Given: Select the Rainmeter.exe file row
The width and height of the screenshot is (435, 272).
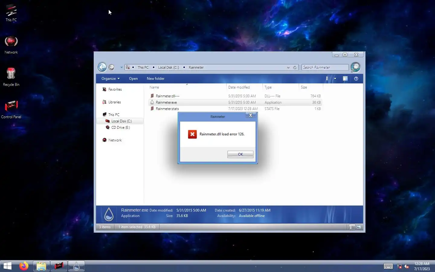Looking at the screenshot, I should click(x=235, y=102).
